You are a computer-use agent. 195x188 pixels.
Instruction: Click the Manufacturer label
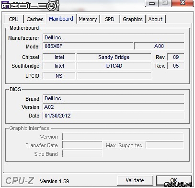tap(24, 38)
